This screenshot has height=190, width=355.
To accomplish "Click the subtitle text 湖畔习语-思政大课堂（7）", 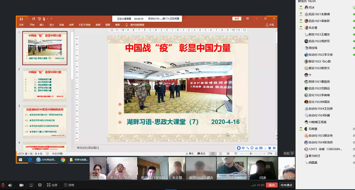I will 163,122.
